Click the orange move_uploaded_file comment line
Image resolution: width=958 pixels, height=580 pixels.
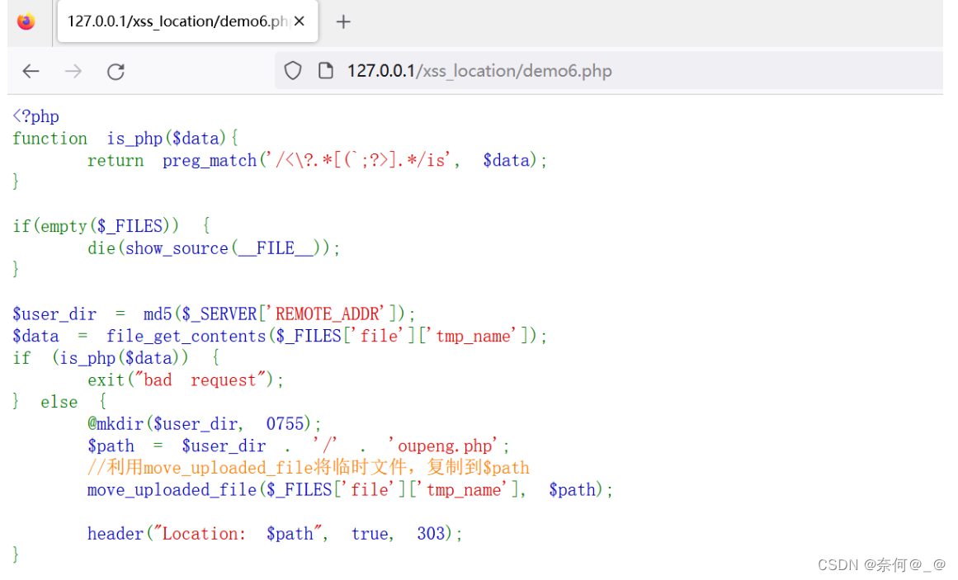click(x=309, y=468)
